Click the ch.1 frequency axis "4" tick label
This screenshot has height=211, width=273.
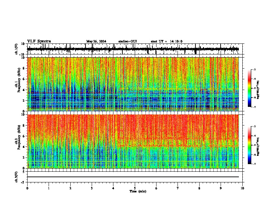click(24, 90)
